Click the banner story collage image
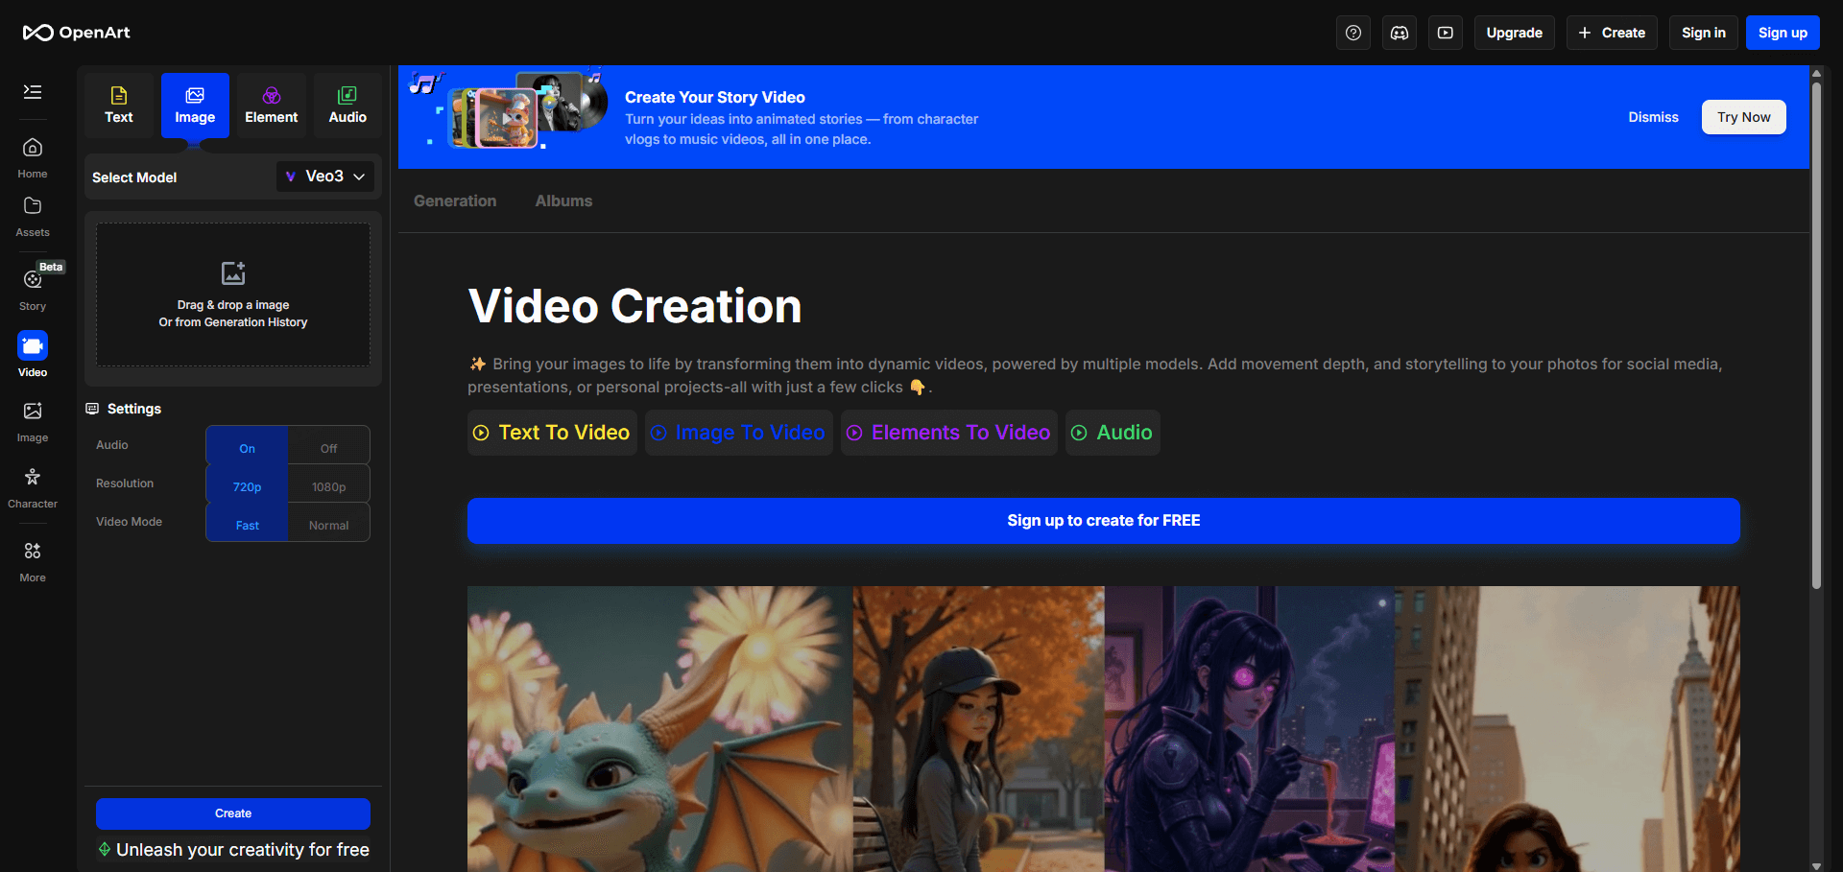The image size is (1843, 872). click(509, 110)
